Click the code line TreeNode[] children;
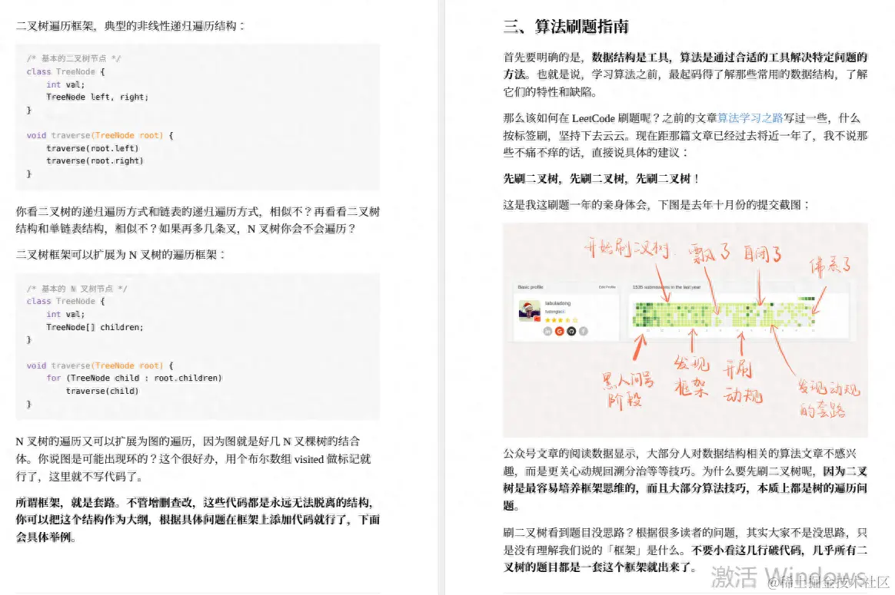The width and height of the screenshot is (895, 595). [95, 327]
